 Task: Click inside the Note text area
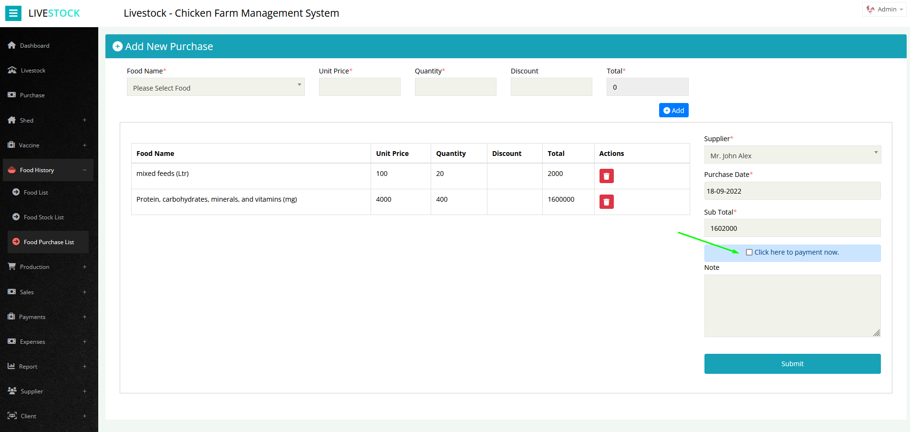click(792, 305)
